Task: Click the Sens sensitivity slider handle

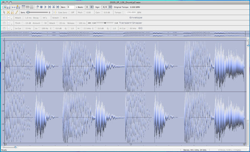Action: [x=28, y=12]
